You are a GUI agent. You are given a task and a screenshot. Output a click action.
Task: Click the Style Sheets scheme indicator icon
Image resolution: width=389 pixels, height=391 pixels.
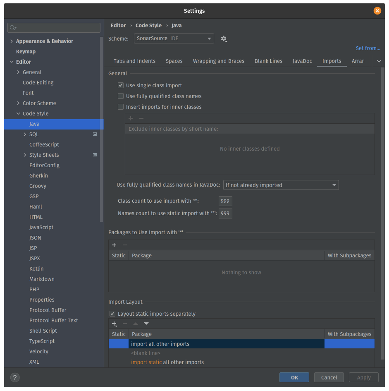tap(95, 155)
